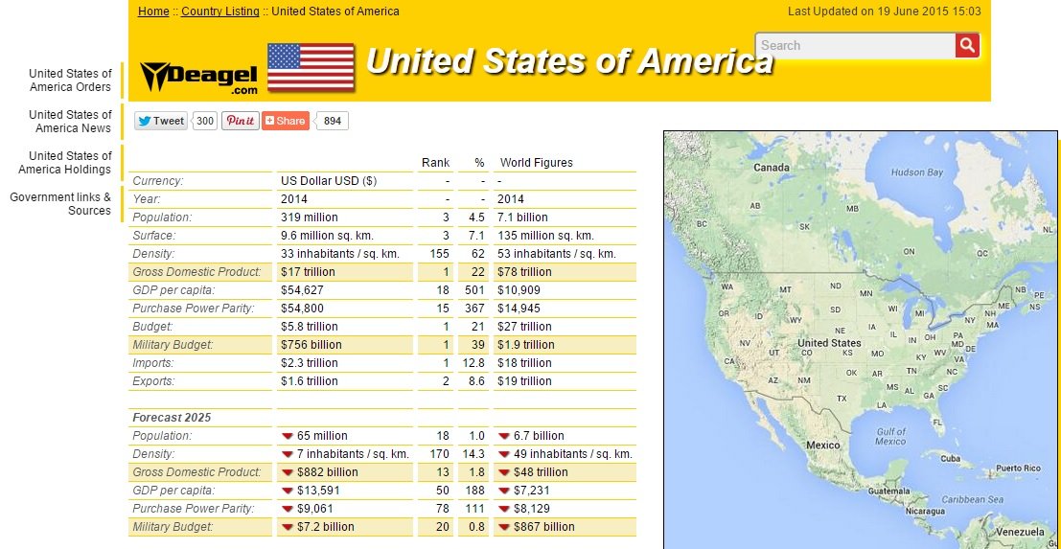
Task: Open United States of America Orders
Action: [x=70, y=80]
